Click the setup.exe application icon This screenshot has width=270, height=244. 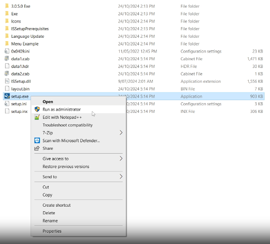(x=7, y=96)
